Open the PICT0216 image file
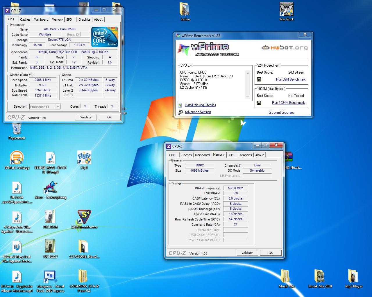This screenshot has width=372, height=297. pyautogui.click(x=50, y=217)
